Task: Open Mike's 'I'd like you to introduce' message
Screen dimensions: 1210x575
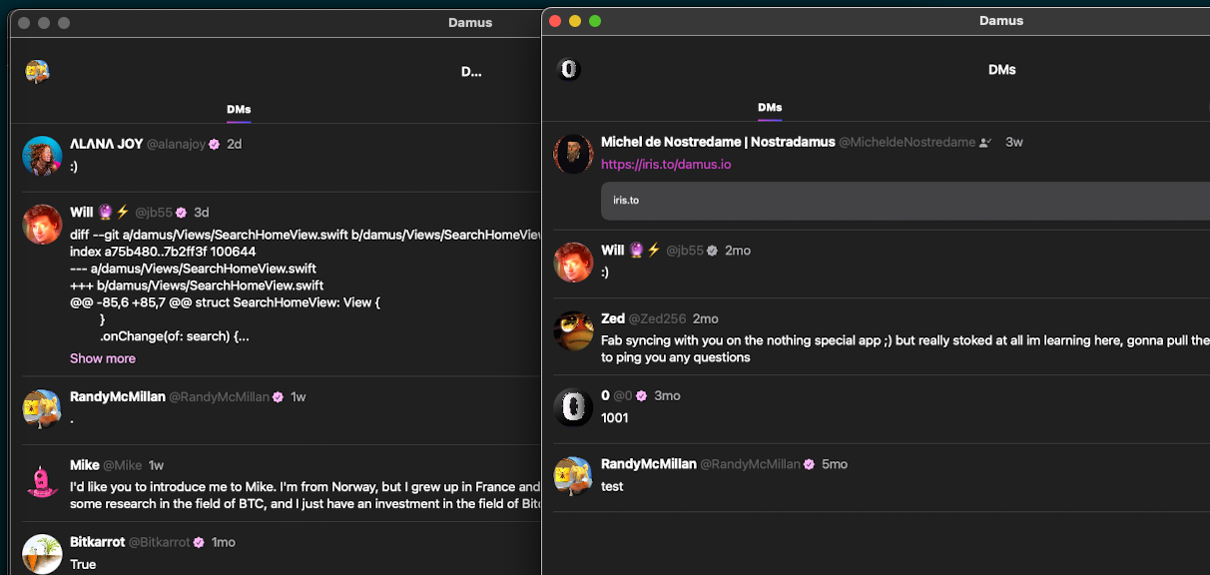Action: click(305, 495)
